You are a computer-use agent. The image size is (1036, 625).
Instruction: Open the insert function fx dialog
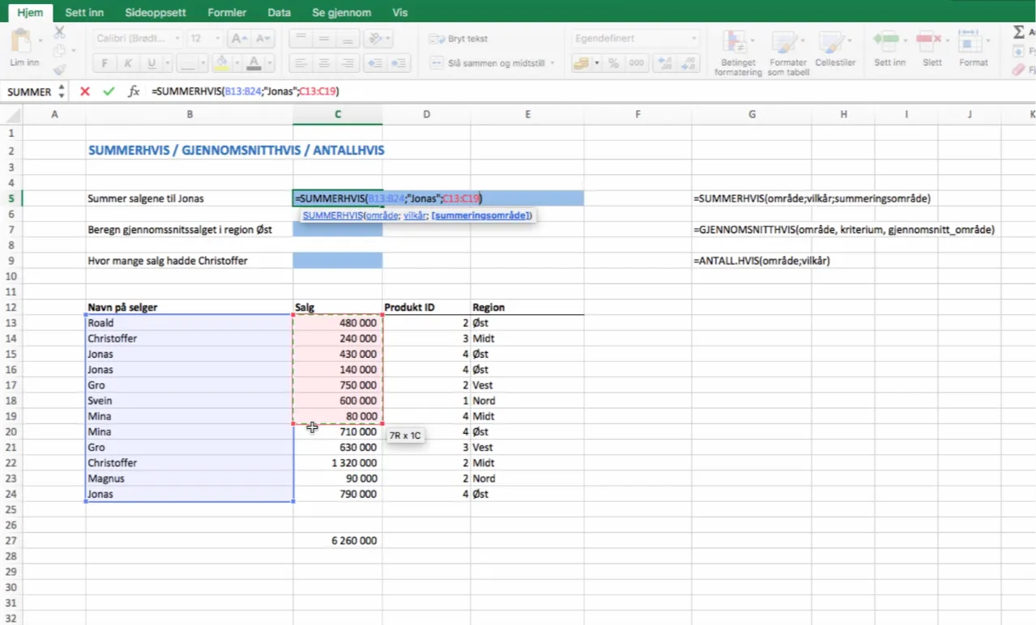[x=134, y=91]
